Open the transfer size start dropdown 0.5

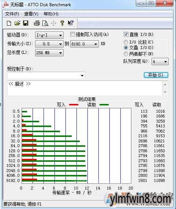coord(49,44)
